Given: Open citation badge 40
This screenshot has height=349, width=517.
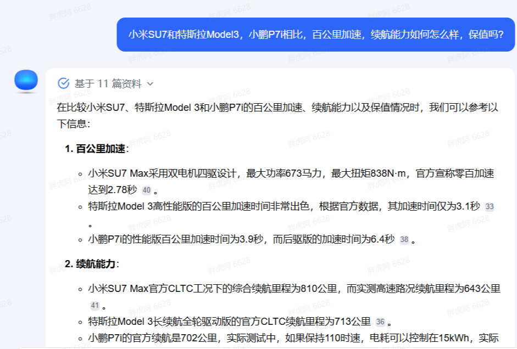Looking at the screenshot, I should click(146, 190).
